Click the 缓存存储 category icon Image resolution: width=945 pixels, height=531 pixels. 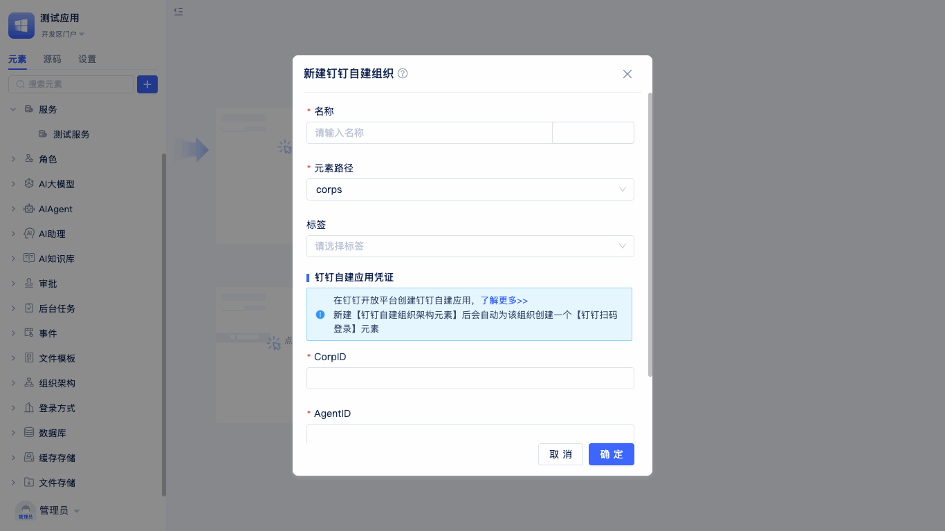29,458
